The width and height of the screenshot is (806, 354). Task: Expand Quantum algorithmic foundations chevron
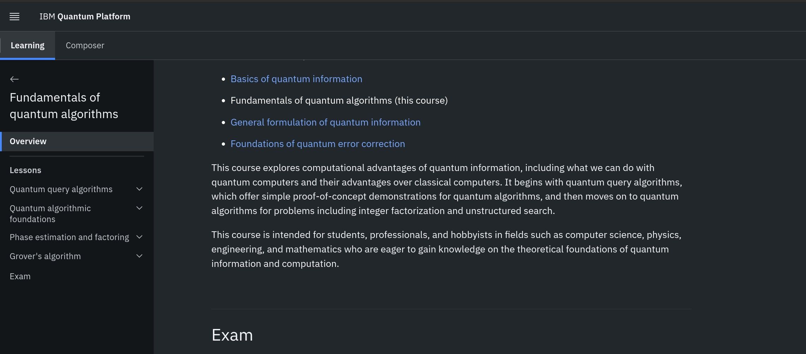pos(140,208)
